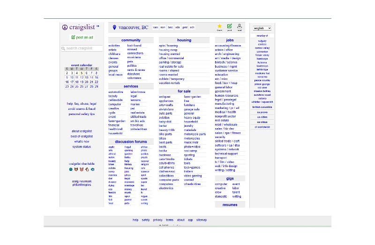Open the video gaming category
This screenshot has width=375, height=245.
[193, 176]
